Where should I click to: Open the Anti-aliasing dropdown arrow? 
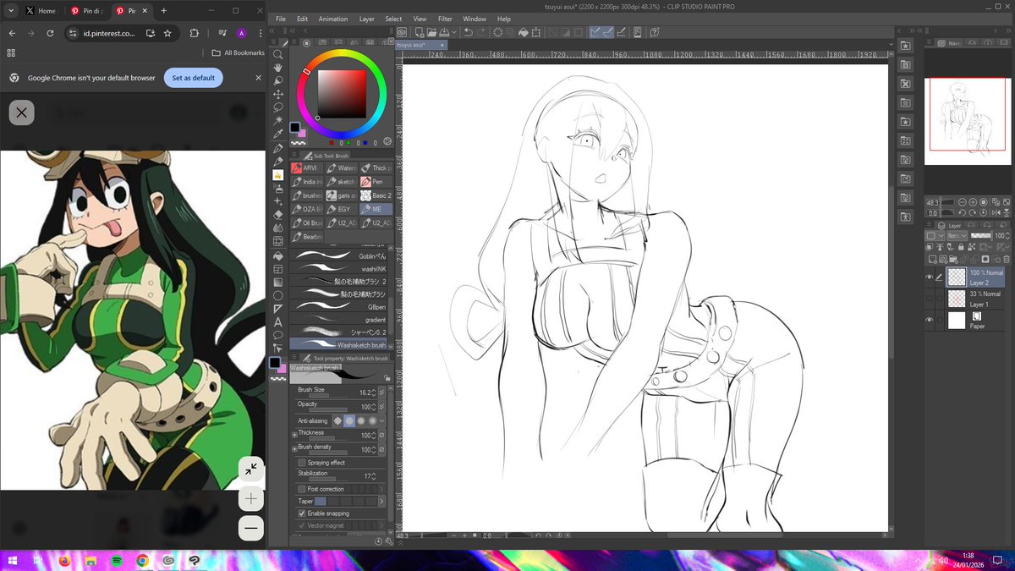pyautogui.click(x=381, y=420)
